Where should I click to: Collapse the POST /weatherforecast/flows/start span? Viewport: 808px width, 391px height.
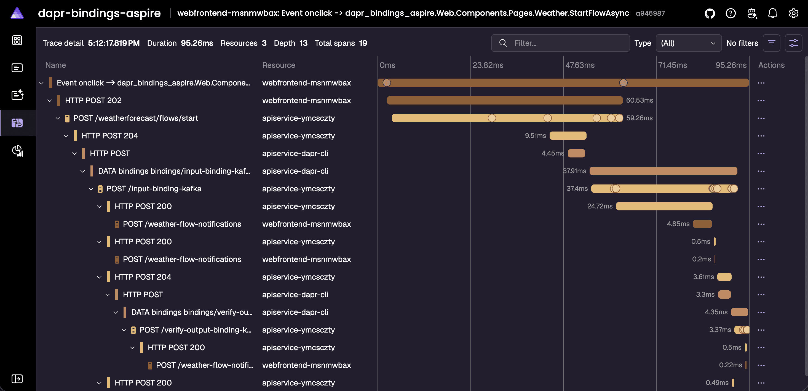[58, 118]
